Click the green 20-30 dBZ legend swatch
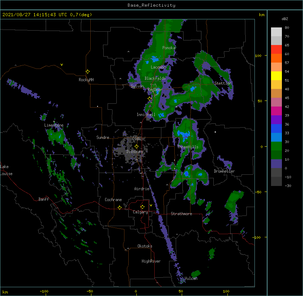This screenshot has width=303, height=296. pos(276,146)
